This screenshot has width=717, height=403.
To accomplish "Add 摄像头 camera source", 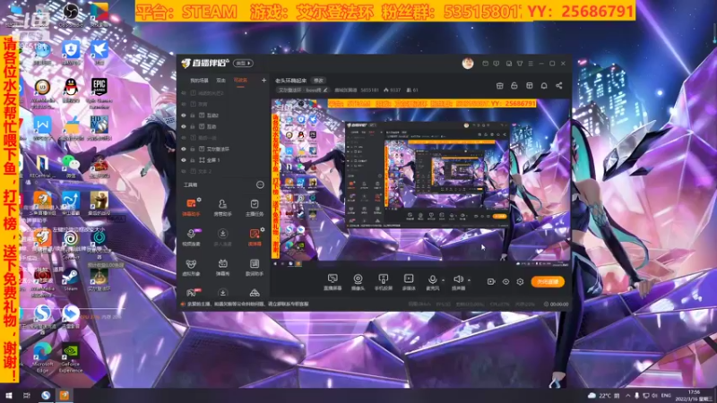I will [358, 282].
